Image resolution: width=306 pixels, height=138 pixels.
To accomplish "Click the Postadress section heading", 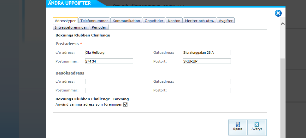I will click(67, 44).
